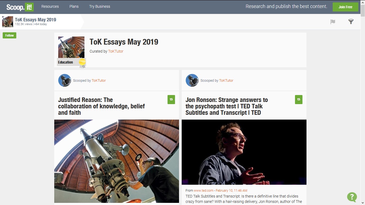Click the main topic telescope thumbnail

pos(71,47)
